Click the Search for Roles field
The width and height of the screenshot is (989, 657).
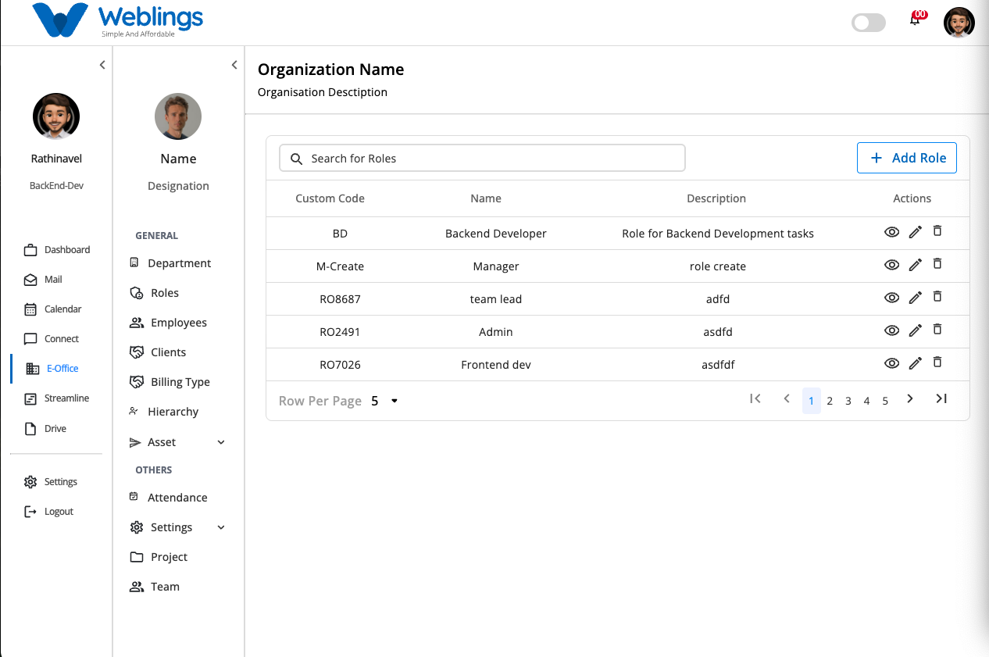[482, 158]
